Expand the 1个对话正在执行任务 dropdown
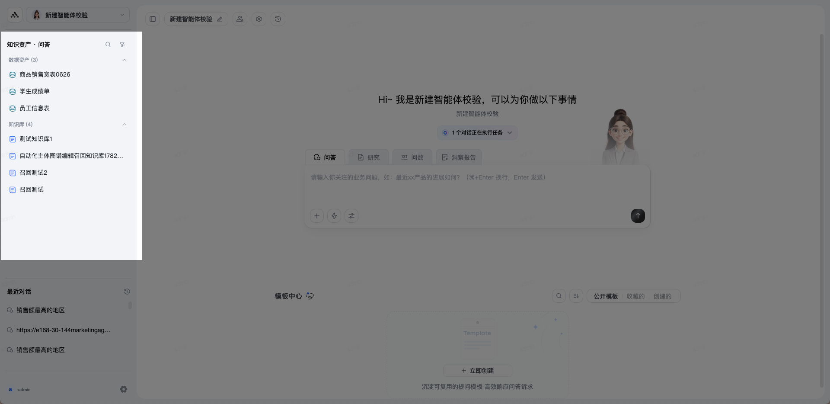Image resolution: width=830 pixels, height=404 pixels. [x=477, y=133]
